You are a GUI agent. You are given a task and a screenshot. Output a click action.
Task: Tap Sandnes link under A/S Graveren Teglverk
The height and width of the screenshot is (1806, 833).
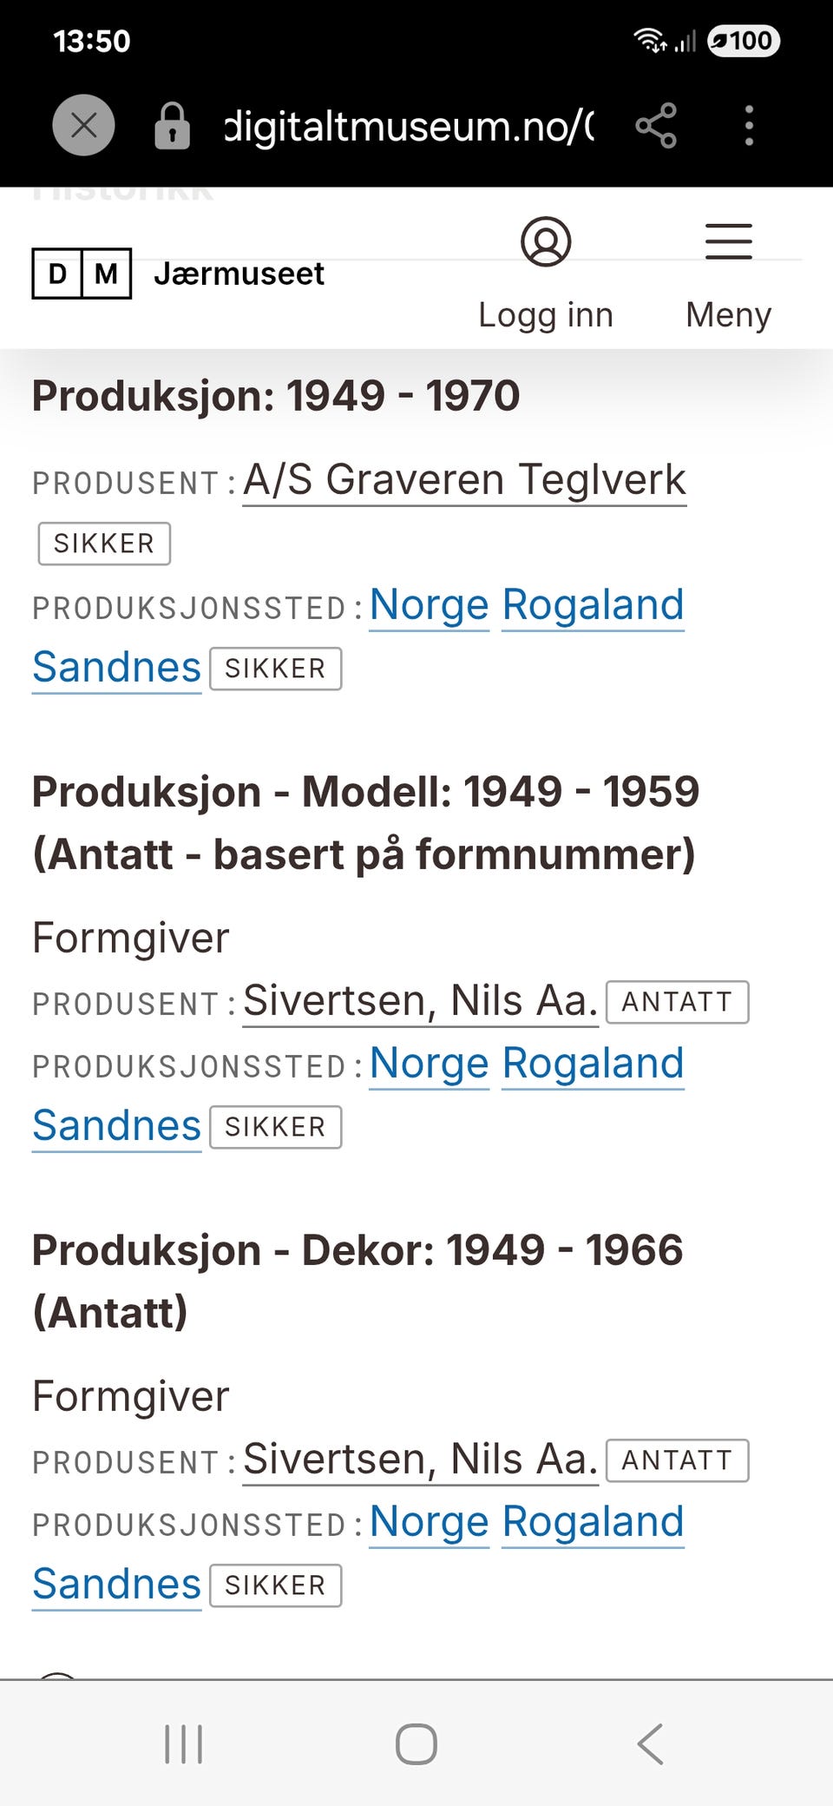[x=116, y=668]
